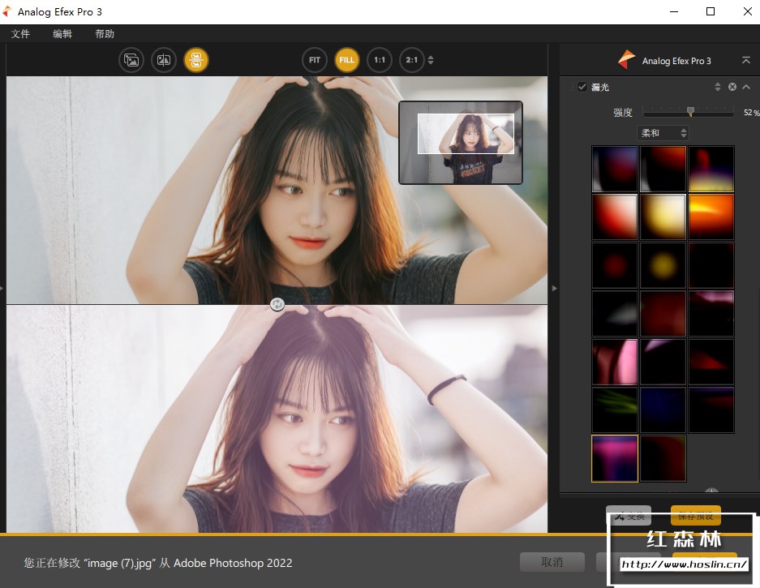The width and height of the screenshot is (760, 588).
Task: Click the Analog Efex Pro 3 panel logo
Action: click(x=626, y=60)
